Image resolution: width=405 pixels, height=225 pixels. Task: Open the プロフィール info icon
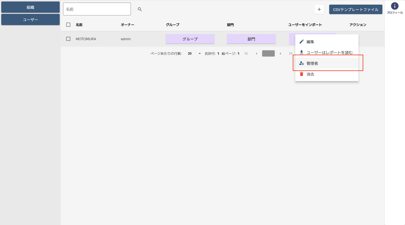point(395,6)
